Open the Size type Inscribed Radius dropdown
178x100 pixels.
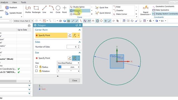pyautogui.click(x=68, y=63)
